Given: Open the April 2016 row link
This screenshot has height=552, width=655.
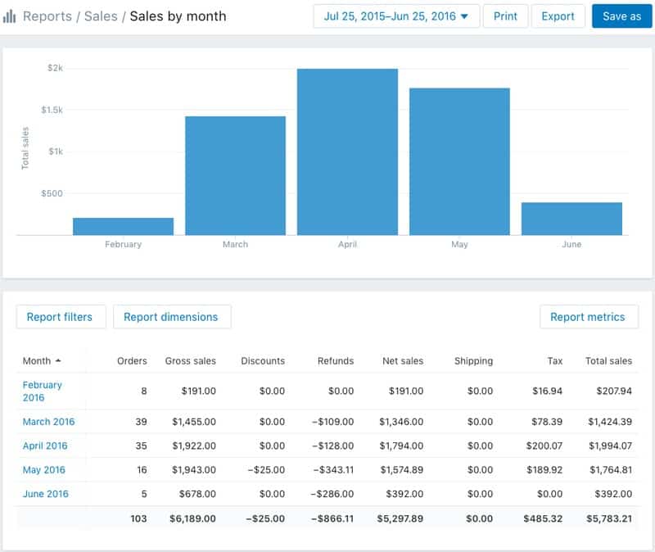Looking at the screenshot, I should 45,446.
